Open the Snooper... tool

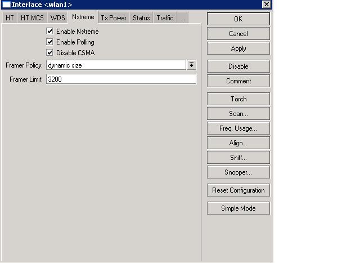(238, 172)
